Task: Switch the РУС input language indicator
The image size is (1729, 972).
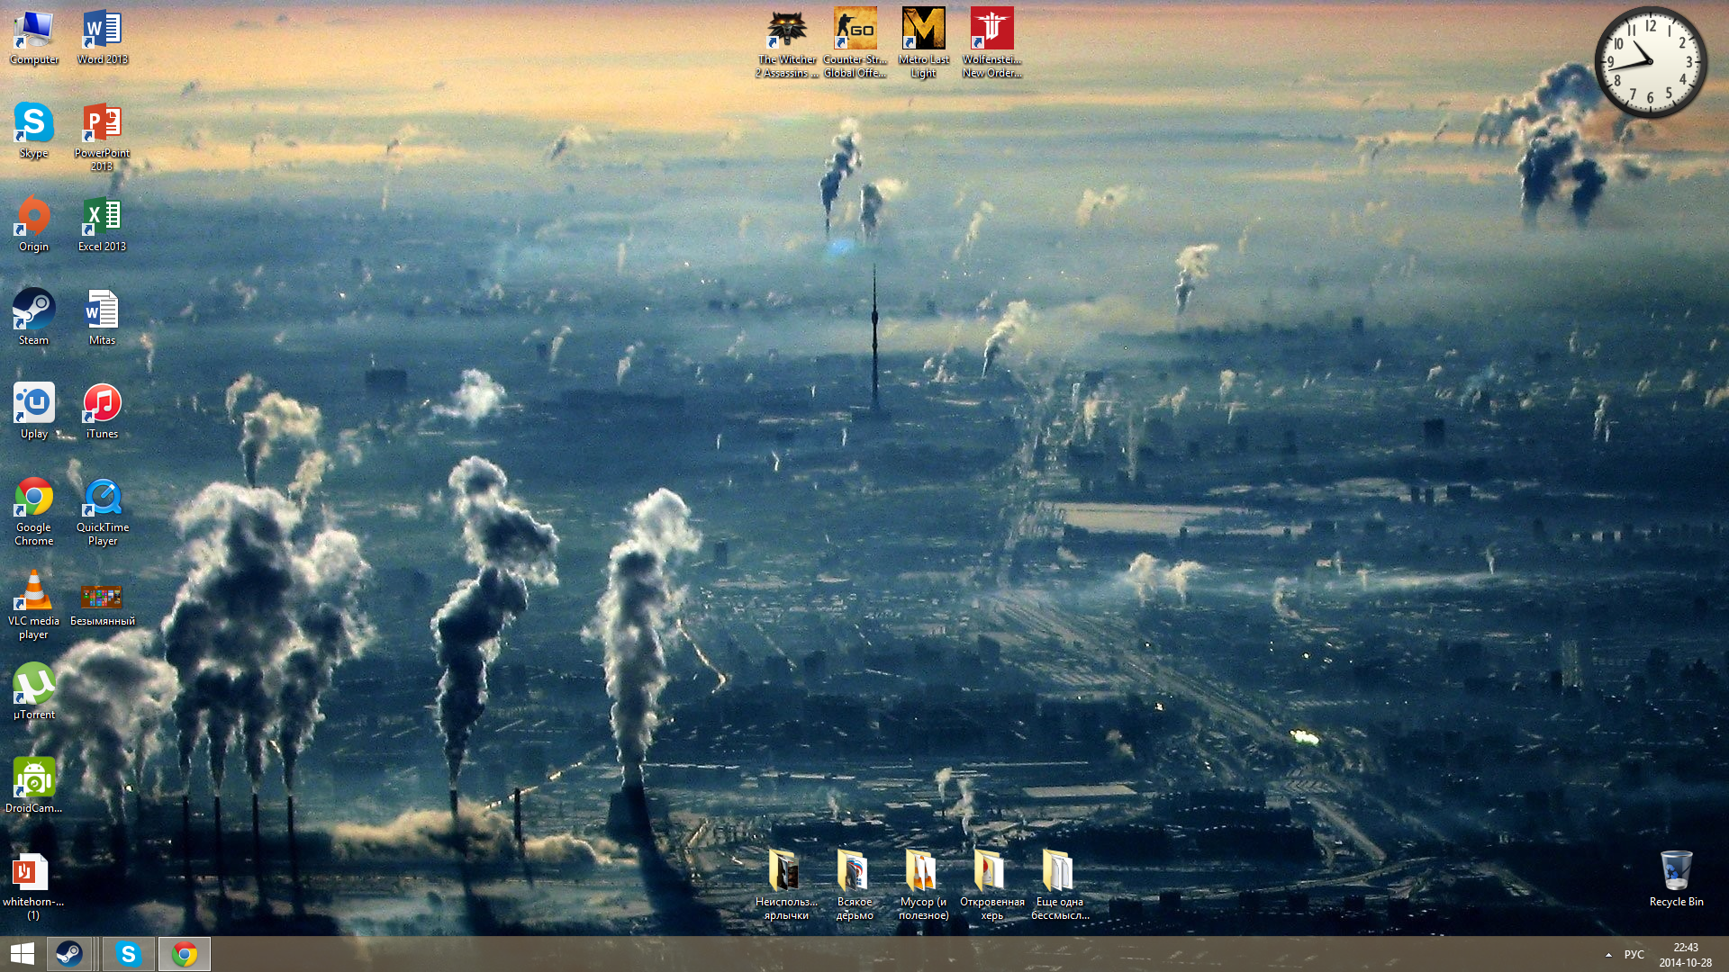Action: pos(1634,955)
